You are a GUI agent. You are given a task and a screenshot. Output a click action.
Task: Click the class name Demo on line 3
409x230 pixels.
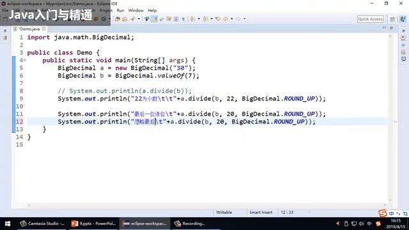(x=84, y=52)
